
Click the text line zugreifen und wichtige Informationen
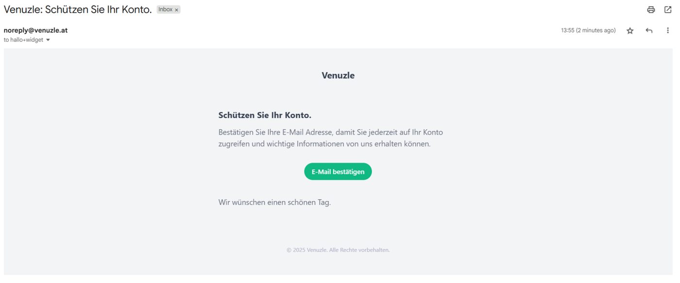point(324,144)
